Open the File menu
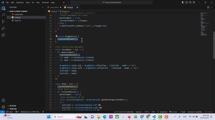Image resolution: width=215 pixels, height=120 pixels. click(x=7, y=2)
